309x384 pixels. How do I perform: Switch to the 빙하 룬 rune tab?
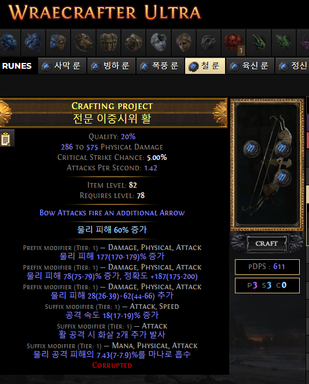(x=112, y=66)
